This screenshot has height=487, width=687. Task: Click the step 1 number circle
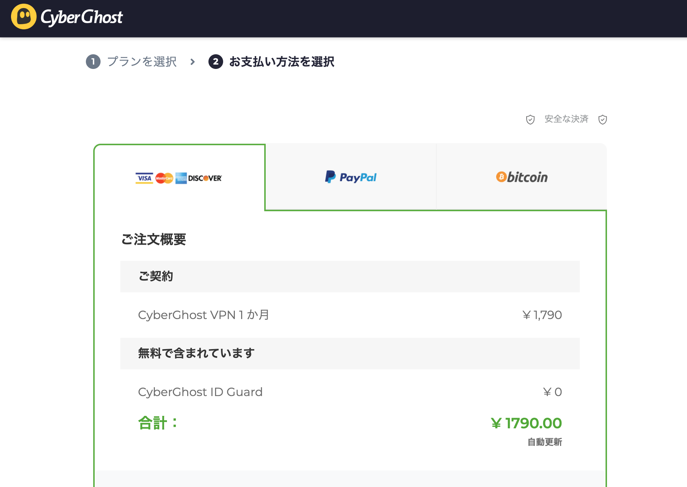93,62
